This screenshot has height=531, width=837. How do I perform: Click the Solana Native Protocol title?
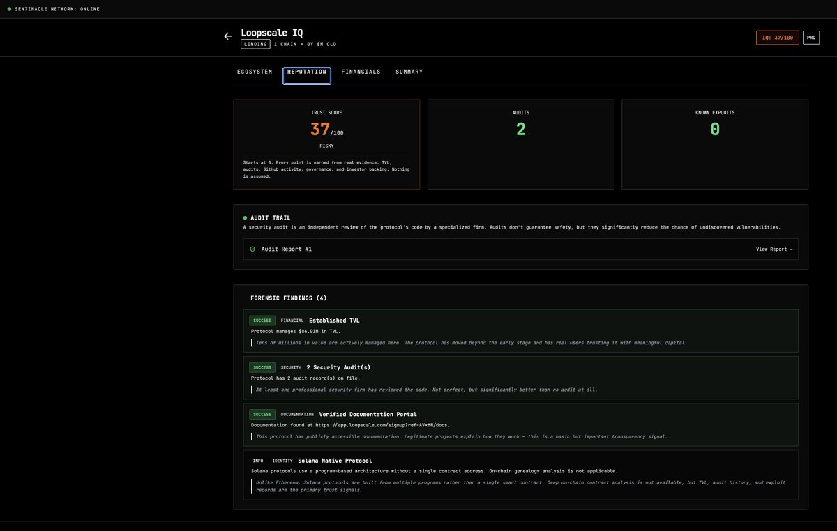[335, 461]
